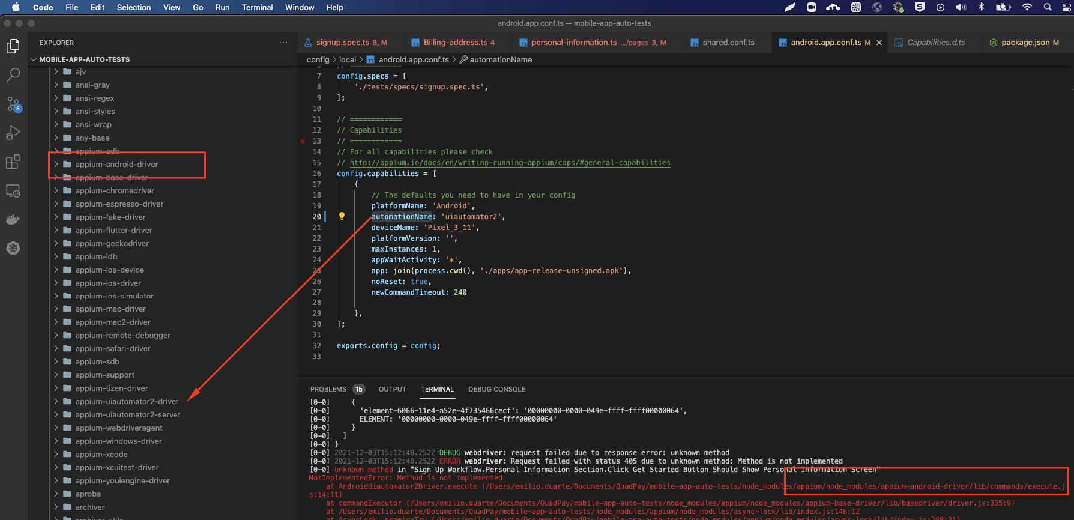Close the android.app.conf.ts tab
1074x520 pixels.
(879, 43)
